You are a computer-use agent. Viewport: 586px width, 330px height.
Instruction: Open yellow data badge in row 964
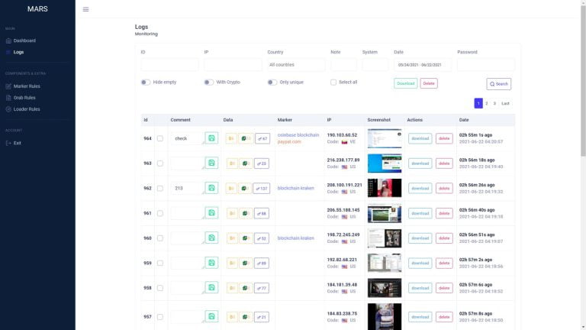coord(231,138)
